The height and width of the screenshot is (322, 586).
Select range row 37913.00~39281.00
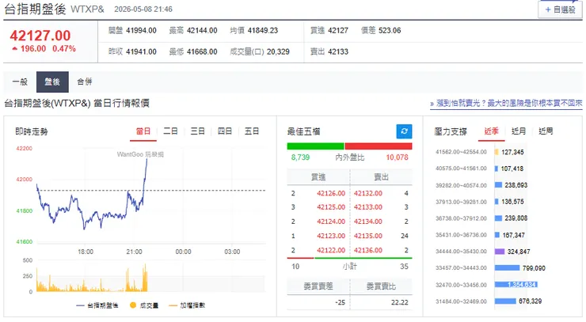click(x=461, y=202)
